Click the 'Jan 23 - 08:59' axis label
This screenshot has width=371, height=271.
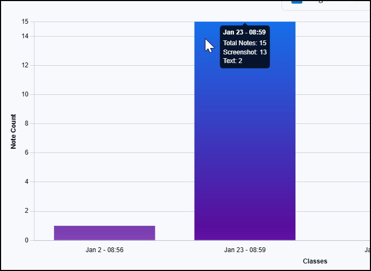(245, 250)
